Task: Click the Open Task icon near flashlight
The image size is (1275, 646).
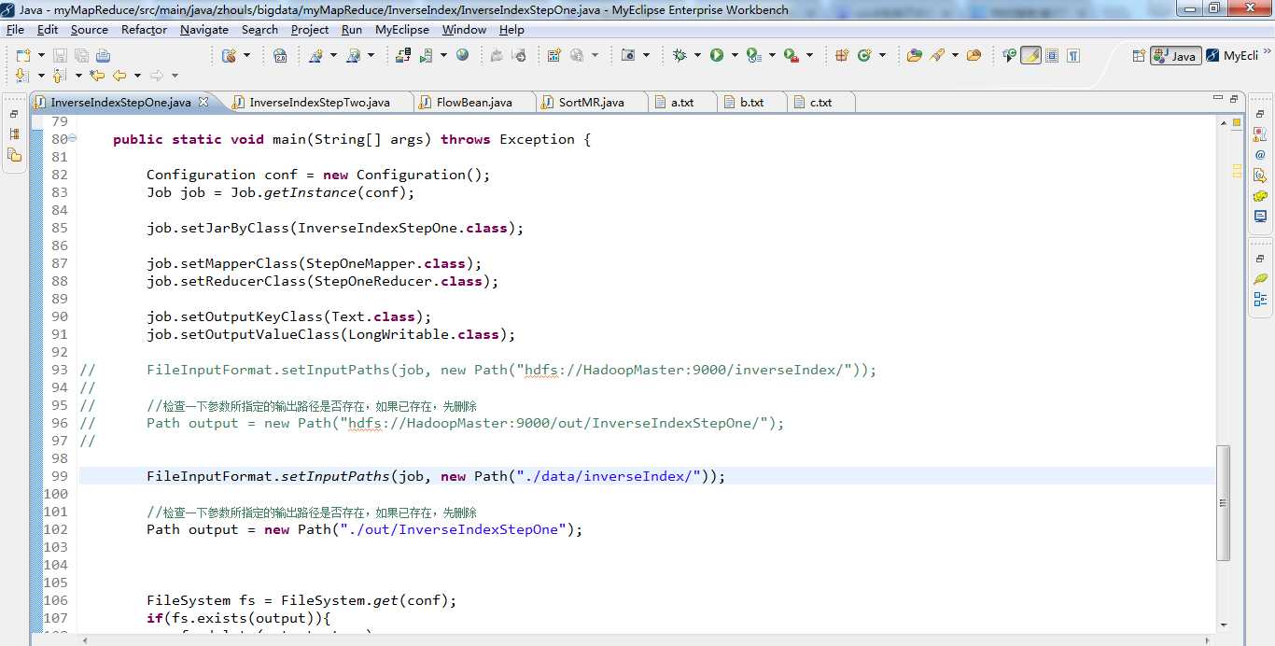Action: [974, 56]
